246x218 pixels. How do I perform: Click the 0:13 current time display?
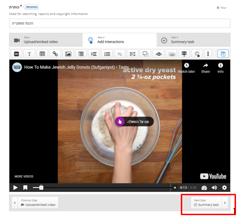[183, 188]
